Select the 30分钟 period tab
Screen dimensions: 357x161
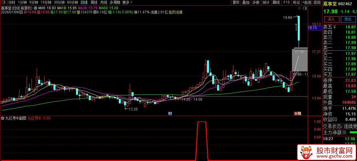pyautogui.click(x=59, y=2)
